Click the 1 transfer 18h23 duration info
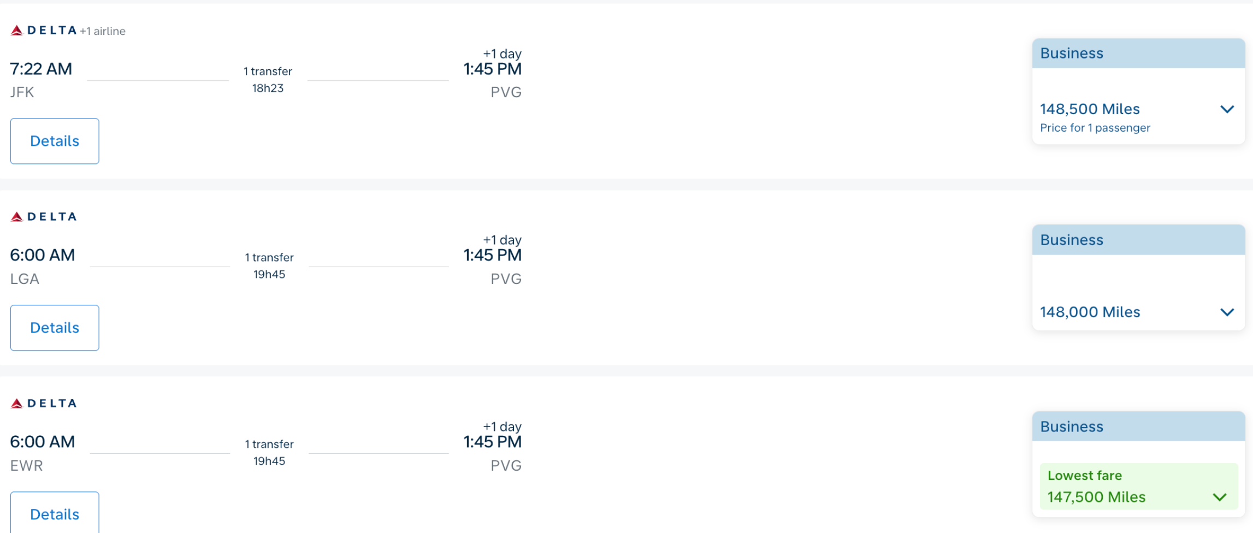 [268, 80]
